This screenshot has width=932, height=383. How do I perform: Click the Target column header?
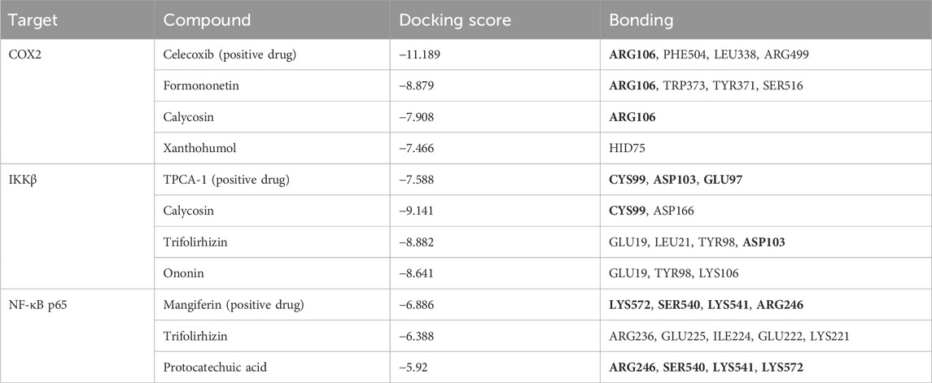pyautogui.click(x=31, y=19)
